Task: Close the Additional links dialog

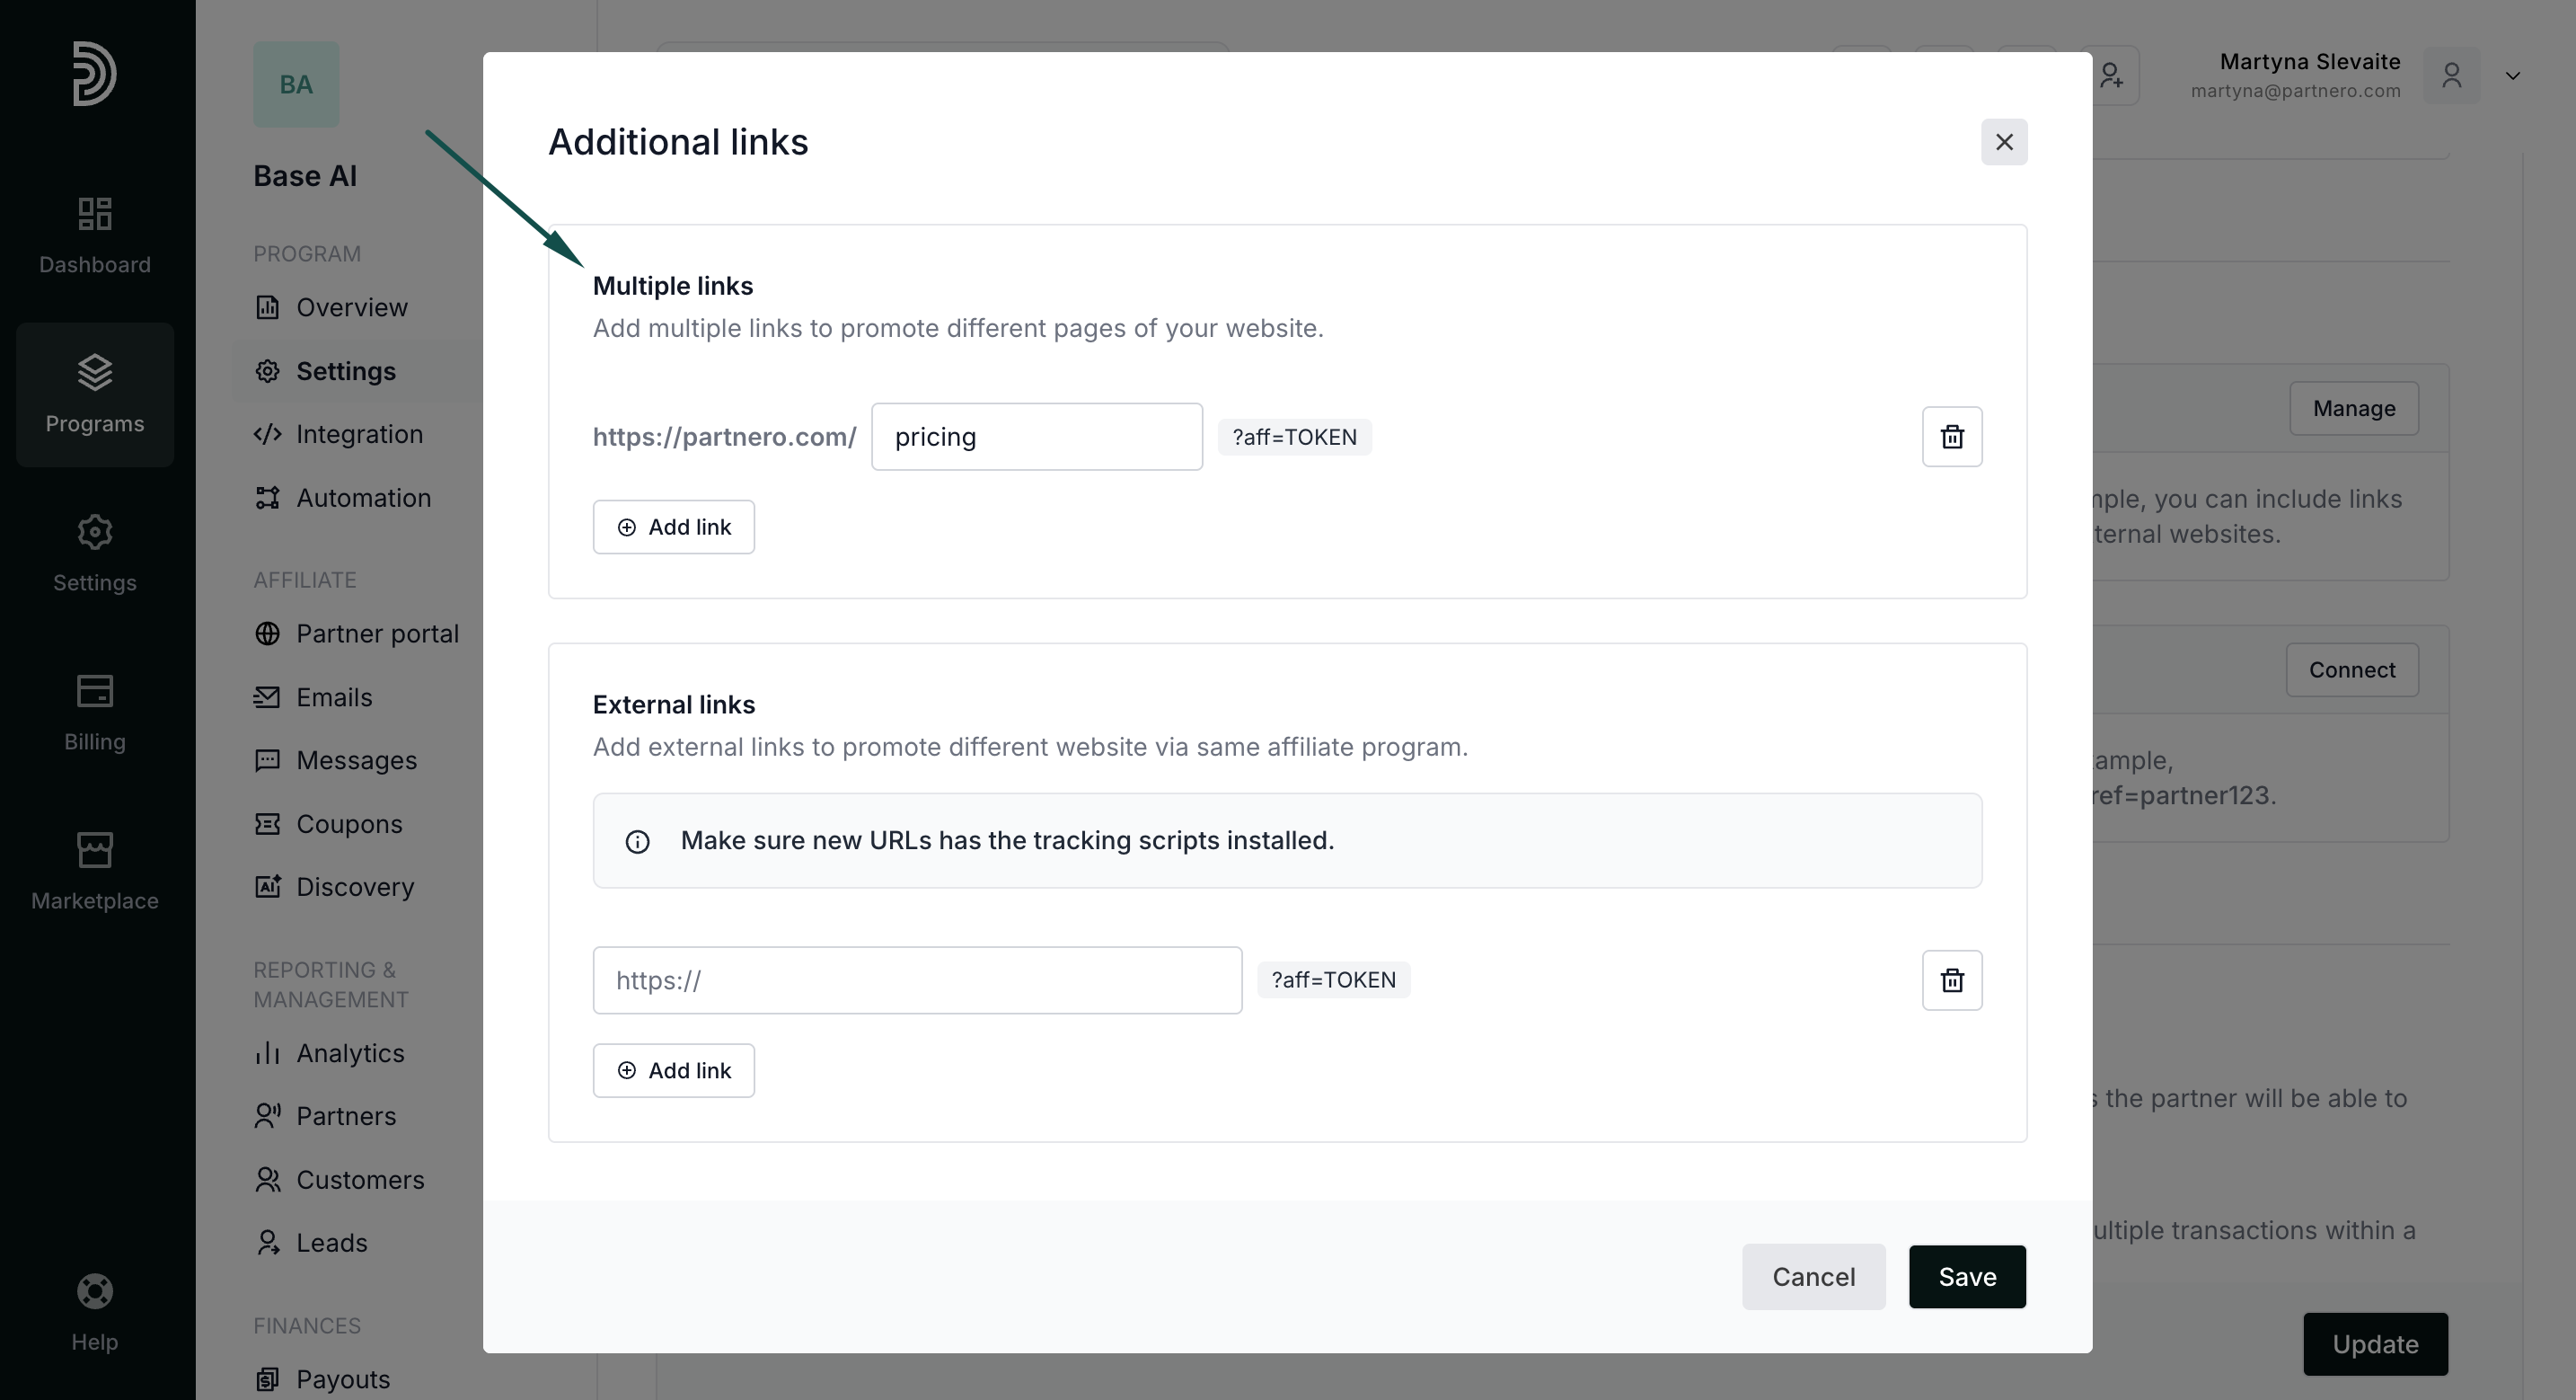Action: (2003, 142)
